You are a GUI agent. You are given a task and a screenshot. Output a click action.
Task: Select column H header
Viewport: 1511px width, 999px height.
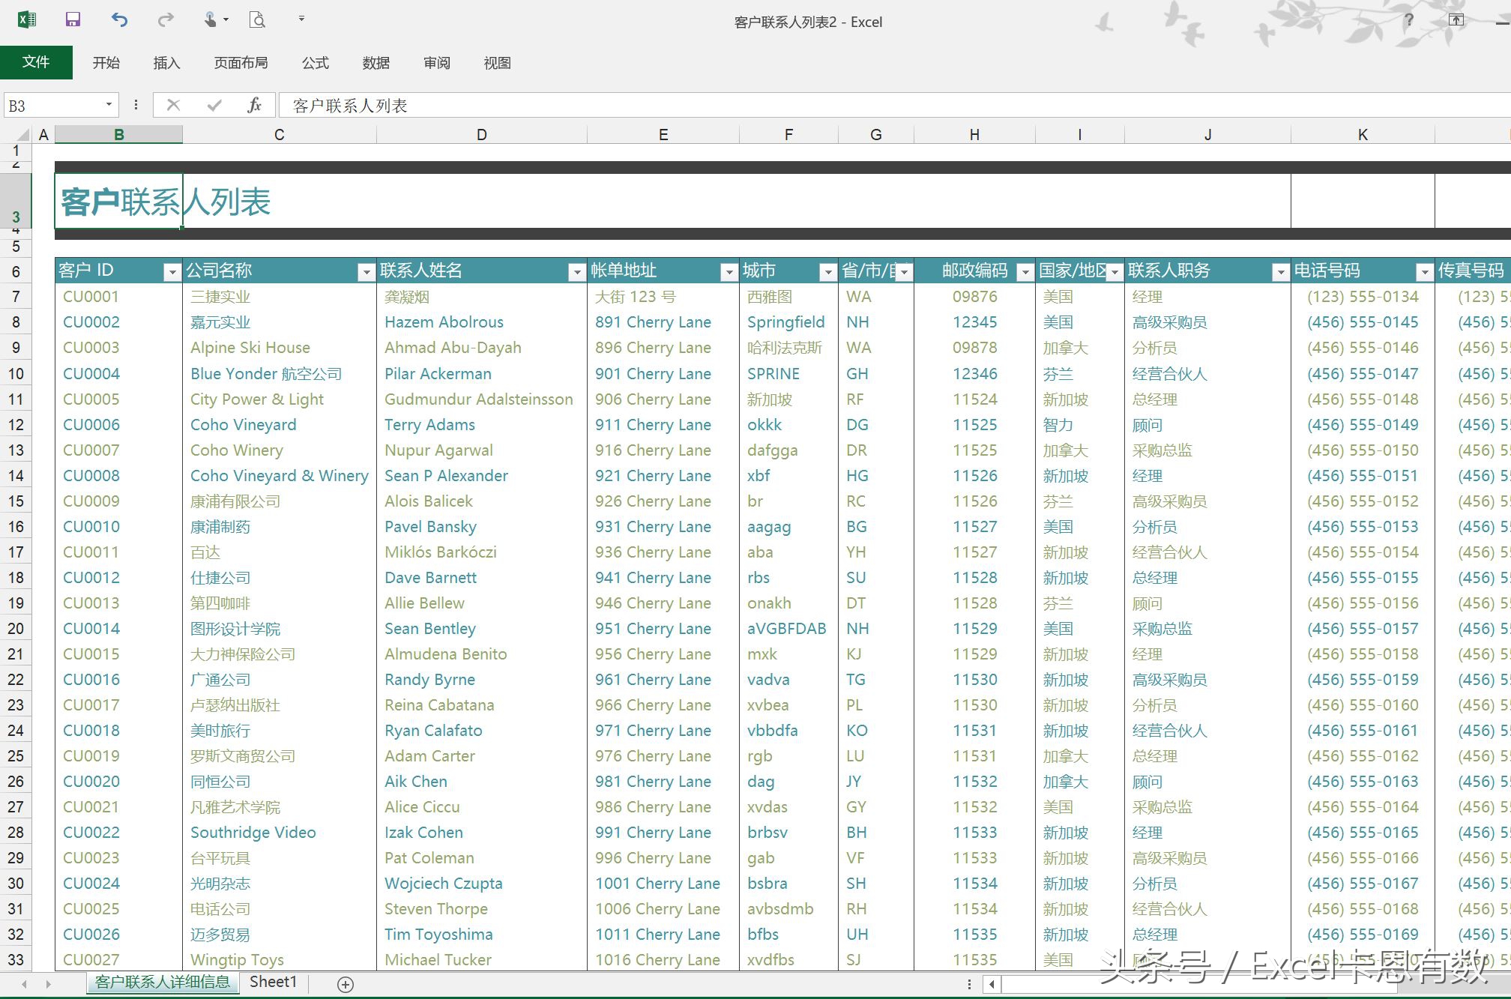point(974,135)
